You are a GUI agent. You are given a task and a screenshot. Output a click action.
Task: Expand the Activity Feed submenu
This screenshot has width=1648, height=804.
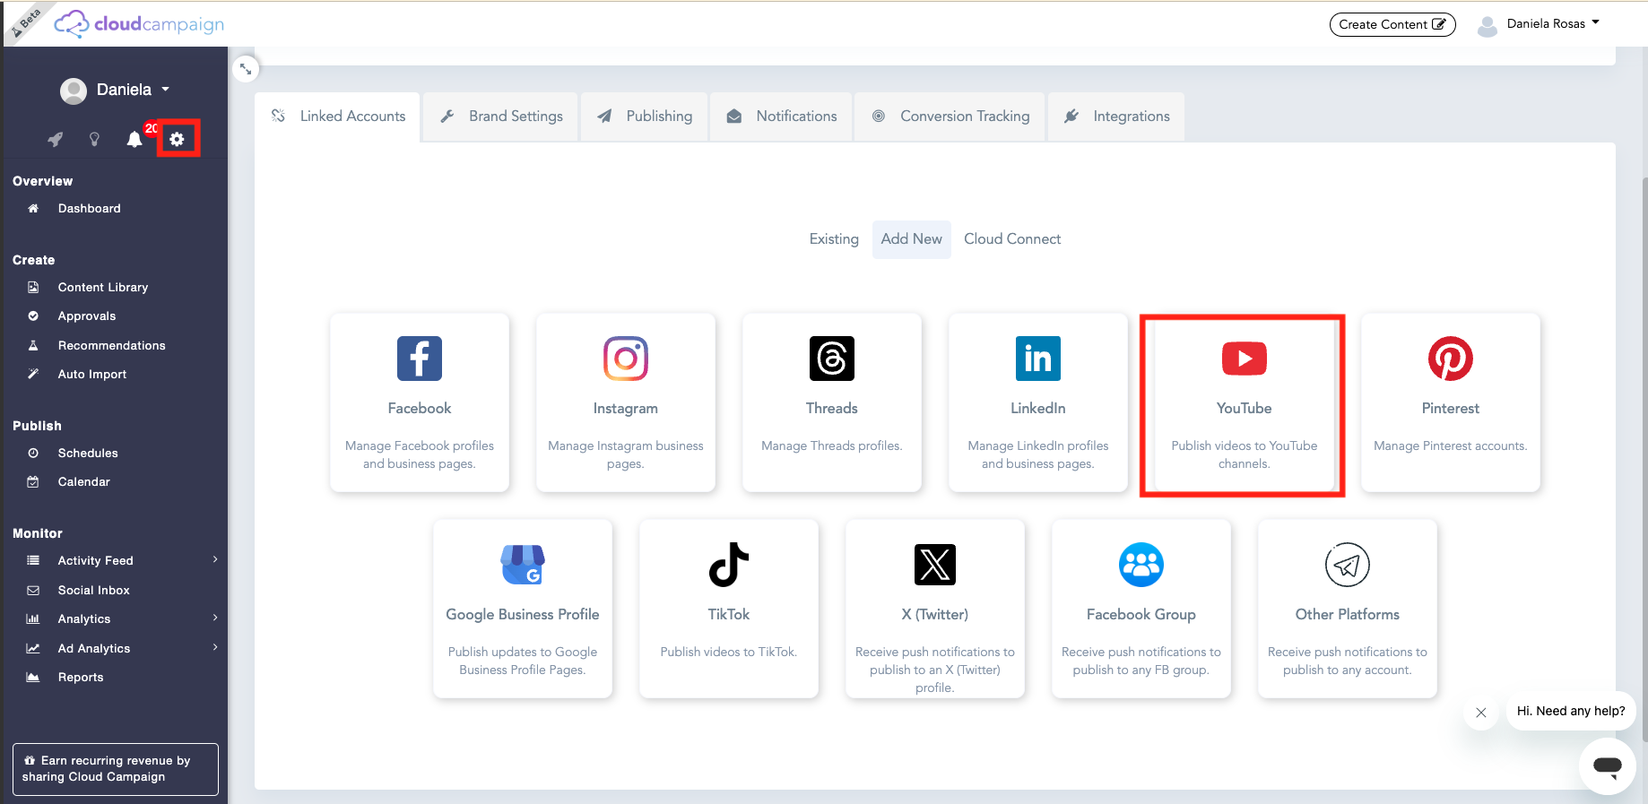click(x=215, y=559)
